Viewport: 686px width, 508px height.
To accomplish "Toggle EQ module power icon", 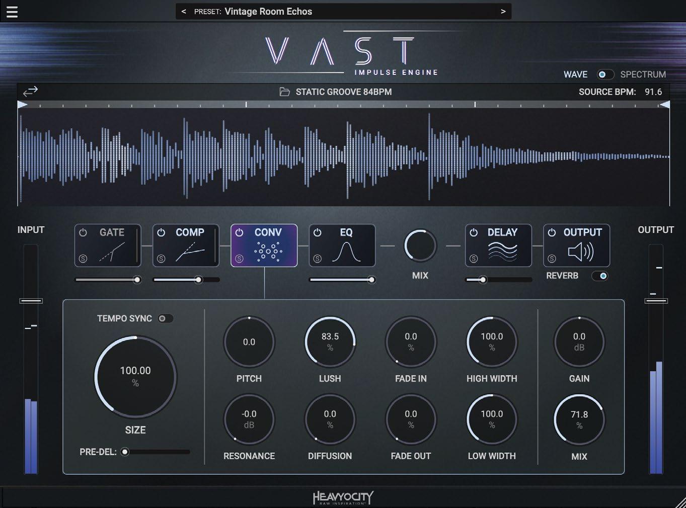I will coord(317,232).
